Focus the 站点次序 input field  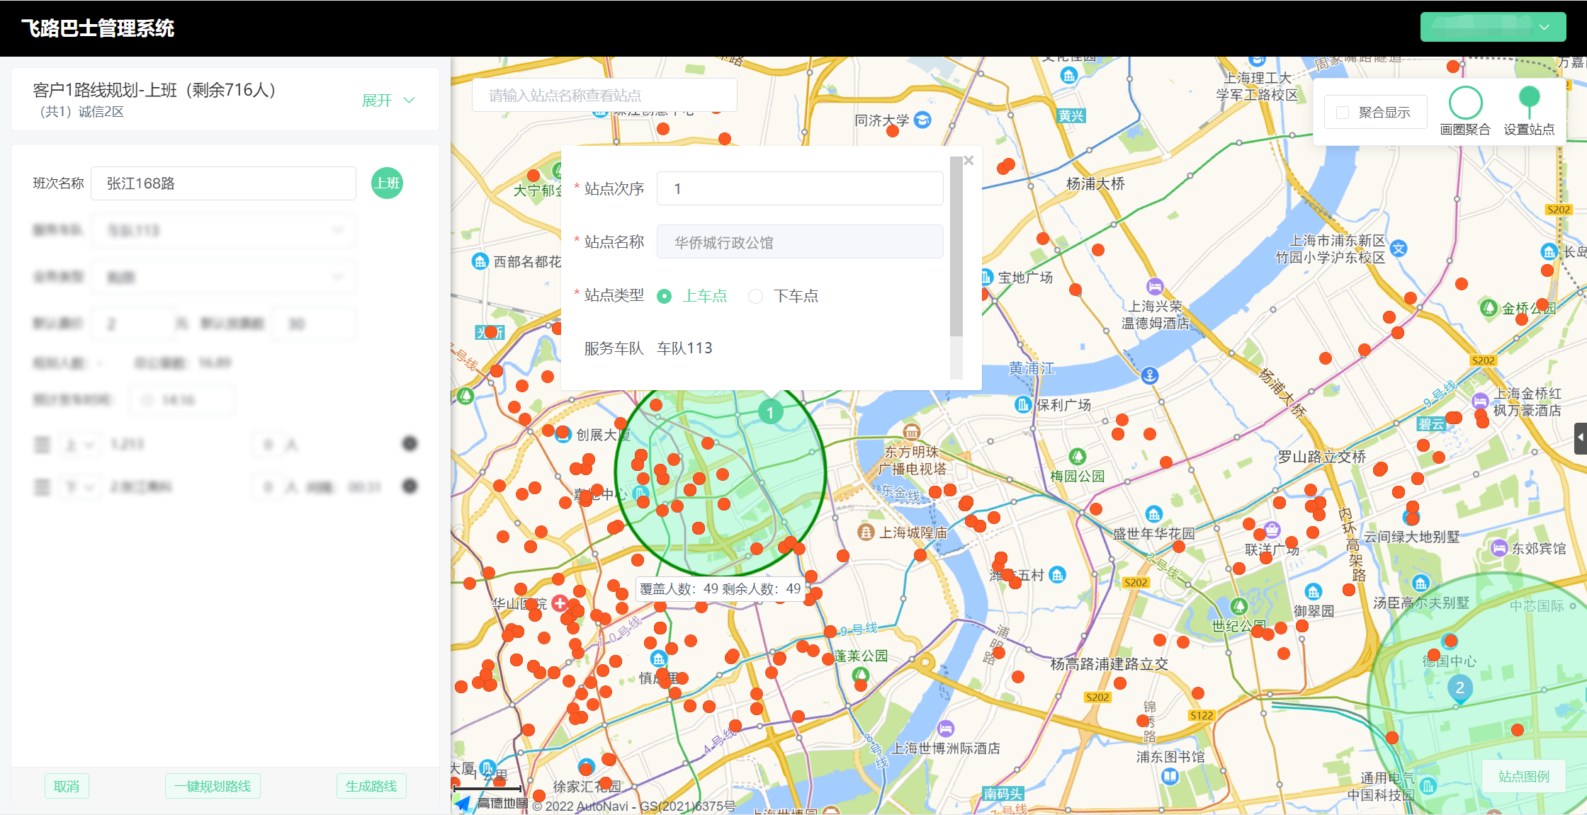pos(800,188)
